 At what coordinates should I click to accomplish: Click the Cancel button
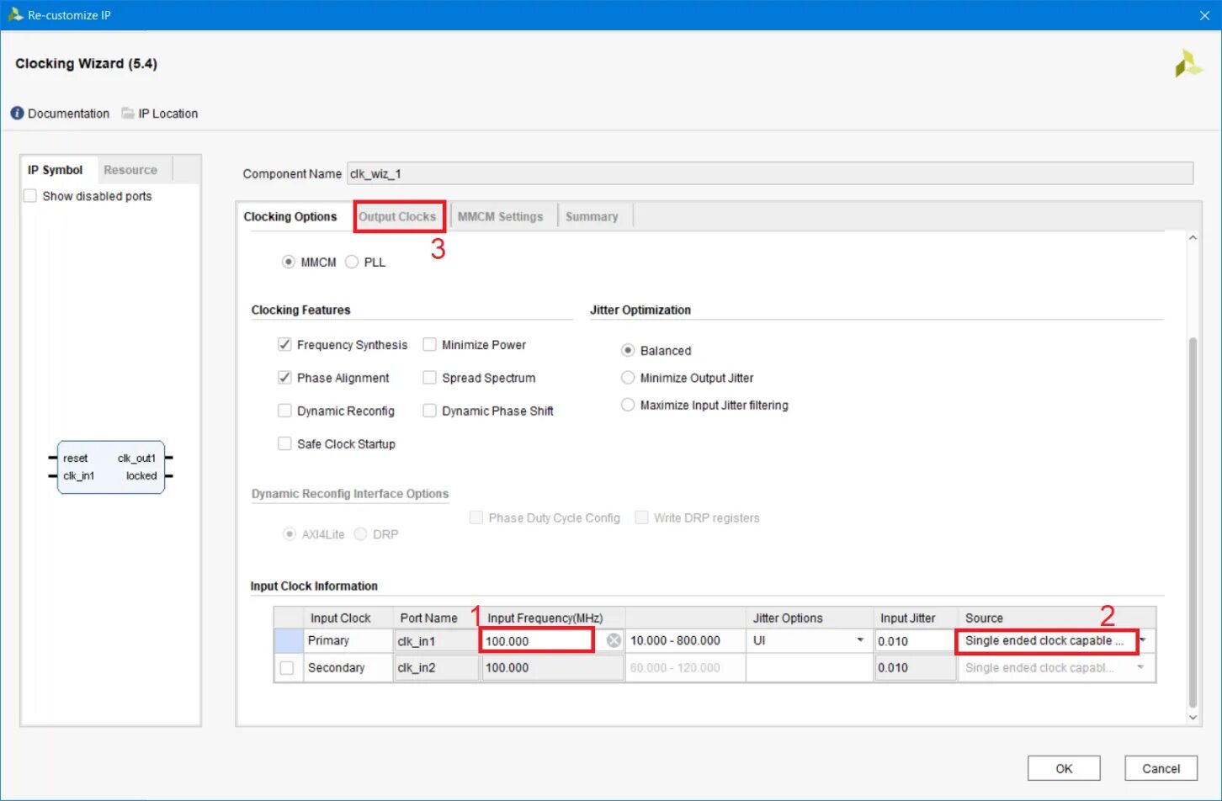pos(1161,768)
